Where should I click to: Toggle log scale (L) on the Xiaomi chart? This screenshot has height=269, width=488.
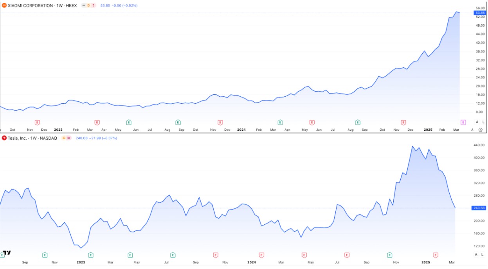coord(483,122)
